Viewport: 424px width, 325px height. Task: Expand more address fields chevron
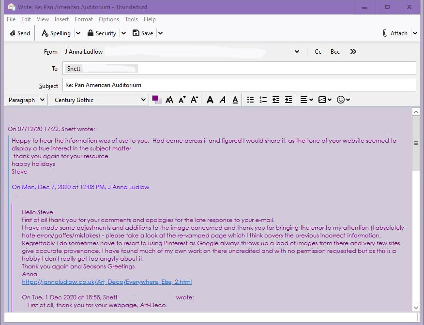coord(353,52)
